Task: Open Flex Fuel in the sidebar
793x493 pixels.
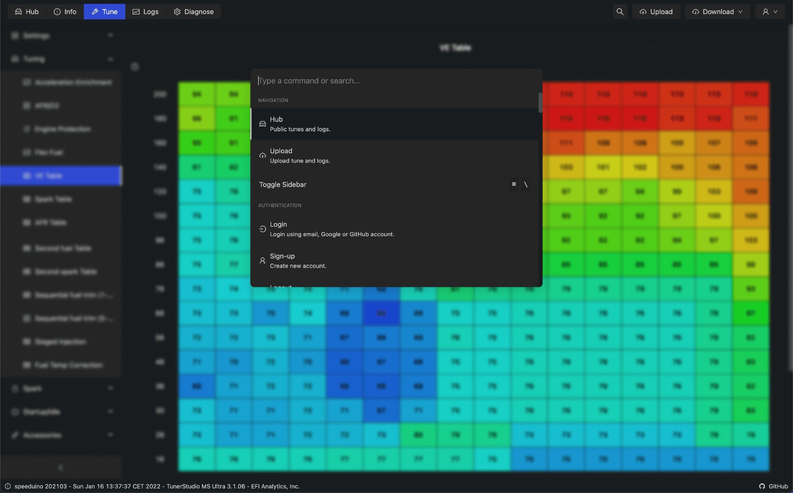Action: click(61, 152)
